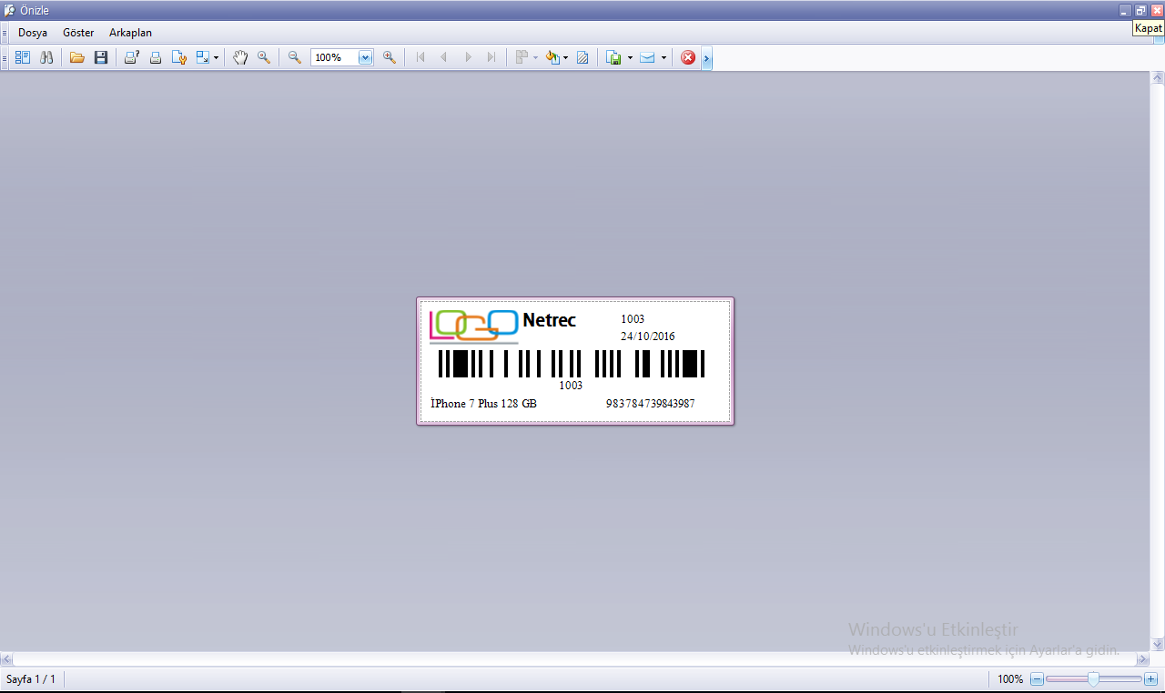Open the zoom percentage dropdown arrow
This screenshot has width=1165, height=693.
[366, 57]
